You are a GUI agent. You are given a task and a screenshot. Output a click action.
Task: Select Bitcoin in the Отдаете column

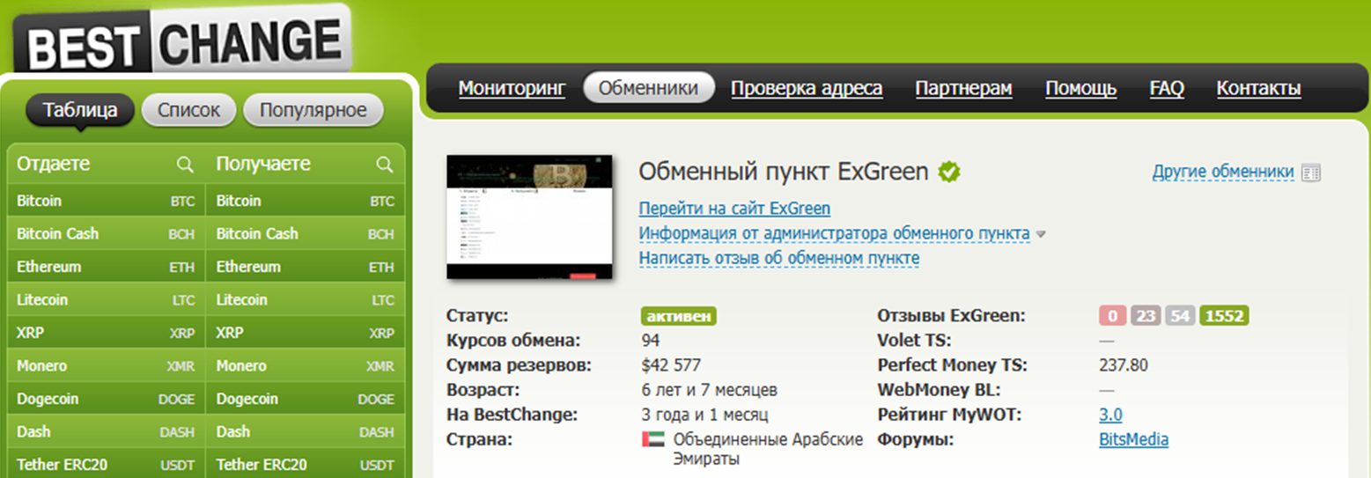[106, 201]
